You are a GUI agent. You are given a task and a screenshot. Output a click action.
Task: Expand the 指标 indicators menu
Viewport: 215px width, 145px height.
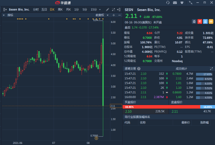coord(4,15)
